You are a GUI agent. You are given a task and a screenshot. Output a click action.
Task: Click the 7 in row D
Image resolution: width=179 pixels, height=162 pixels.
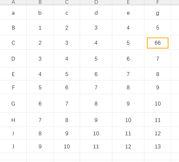pyautogui.click(x=157, y=59)
